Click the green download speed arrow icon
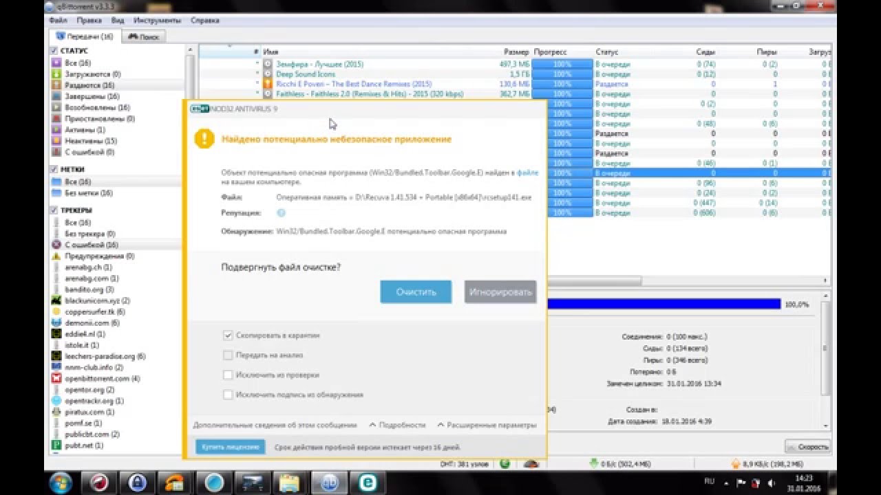The width and height of the screenshot is (881, 495). tap(594, 464)
